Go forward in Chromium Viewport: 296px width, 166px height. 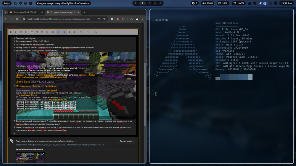pos(12,19)
